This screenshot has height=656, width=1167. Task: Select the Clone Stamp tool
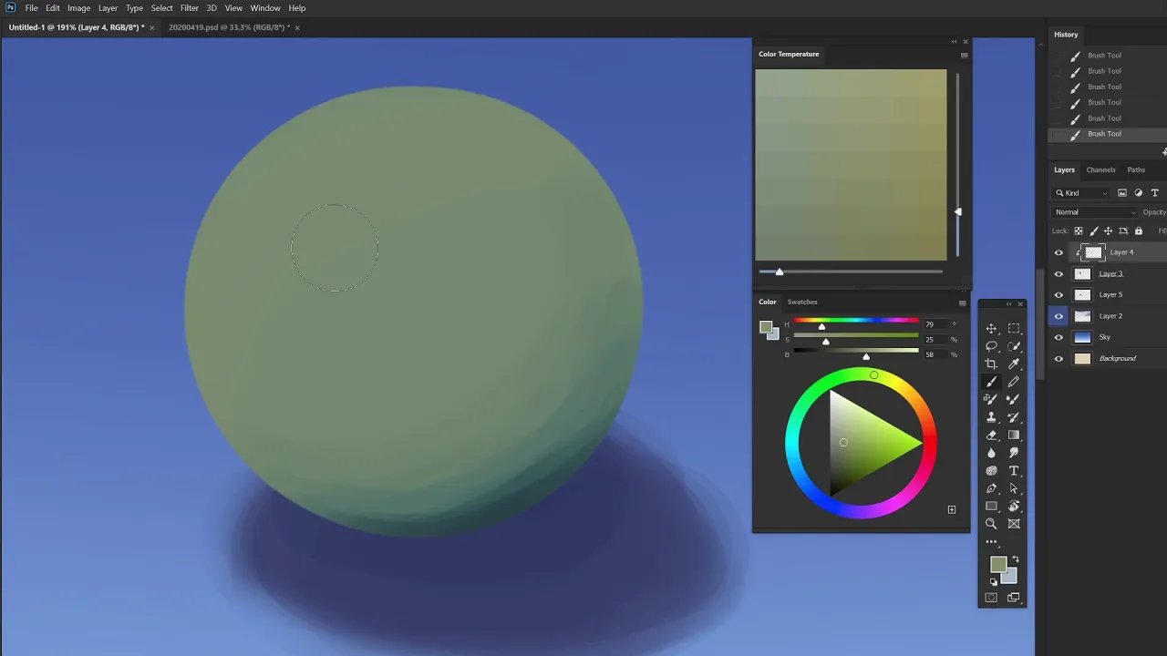click(x=991, y=417)
